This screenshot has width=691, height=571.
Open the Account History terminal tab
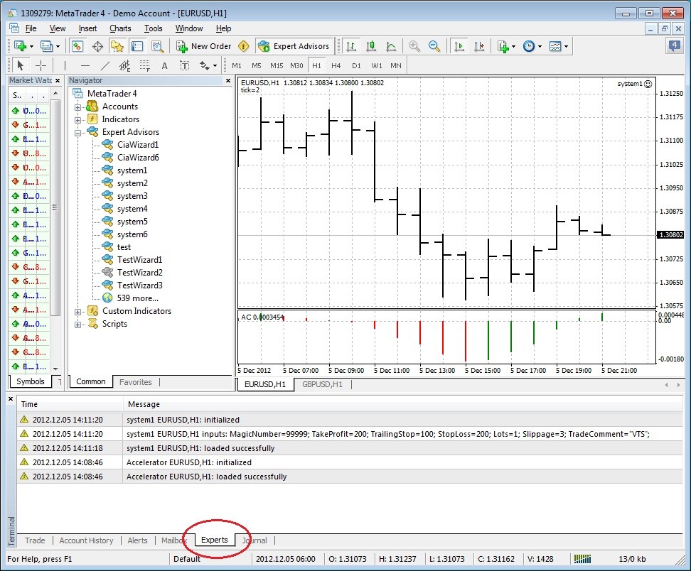click(86, 540)
